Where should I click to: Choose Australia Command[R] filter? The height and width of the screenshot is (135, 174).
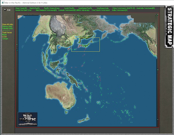[146, 8]
